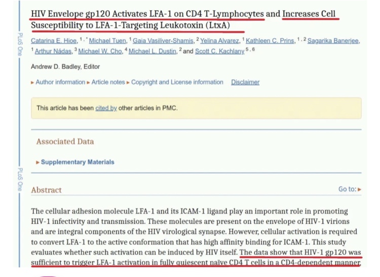
Task: Expand Article notes section
Action: pos(108,82)
